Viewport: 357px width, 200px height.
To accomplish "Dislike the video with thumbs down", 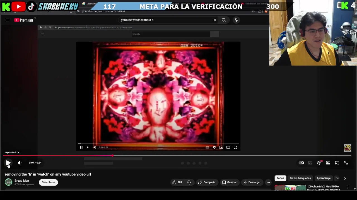I will [x=189, y=182].
